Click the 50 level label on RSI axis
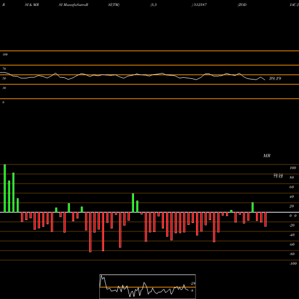 pos(4,78)
